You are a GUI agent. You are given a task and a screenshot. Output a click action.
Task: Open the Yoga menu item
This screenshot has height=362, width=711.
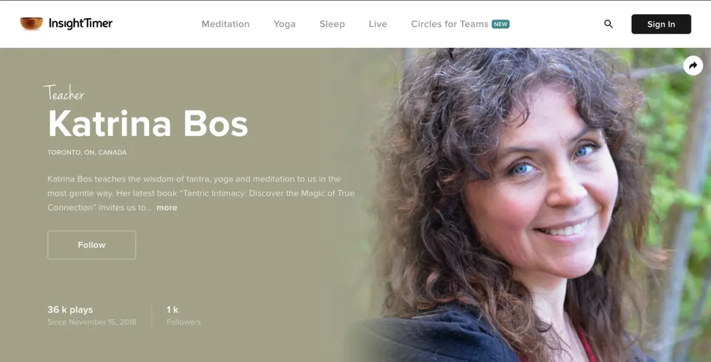[284, 24]
